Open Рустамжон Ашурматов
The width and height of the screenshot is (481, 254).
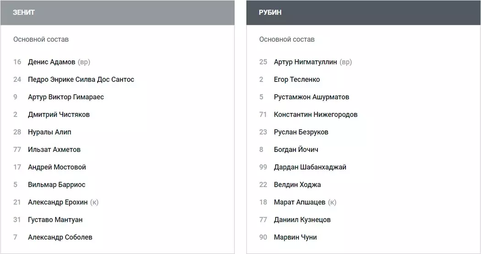click(x=312, y=97)
